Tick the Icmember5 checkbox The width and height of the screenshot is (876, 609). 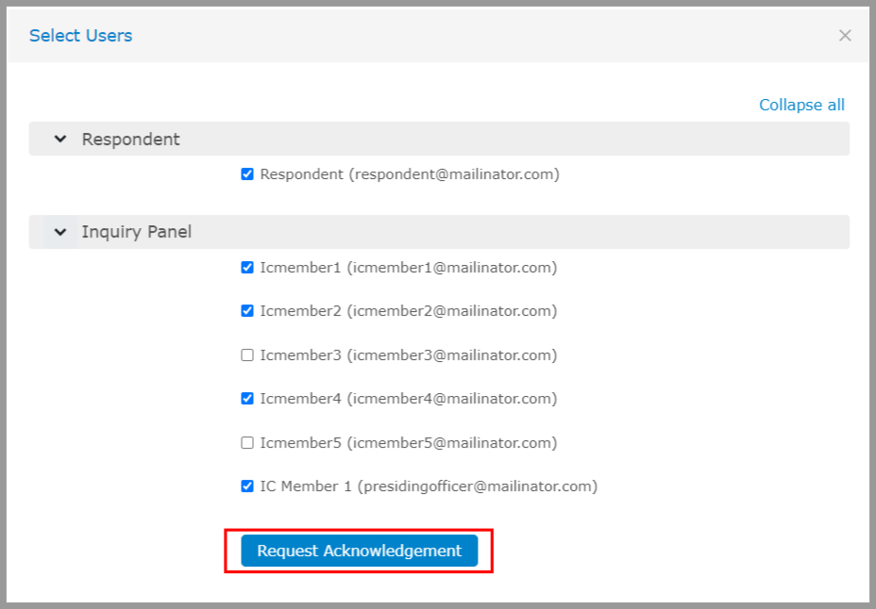click(247, 443)
